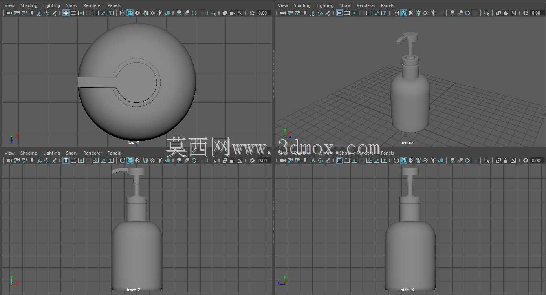Image resolution: width=546 pixels, height=295 pixels.
Task: Toggle grid display in persp panel
Action: [x=339, y=13]
